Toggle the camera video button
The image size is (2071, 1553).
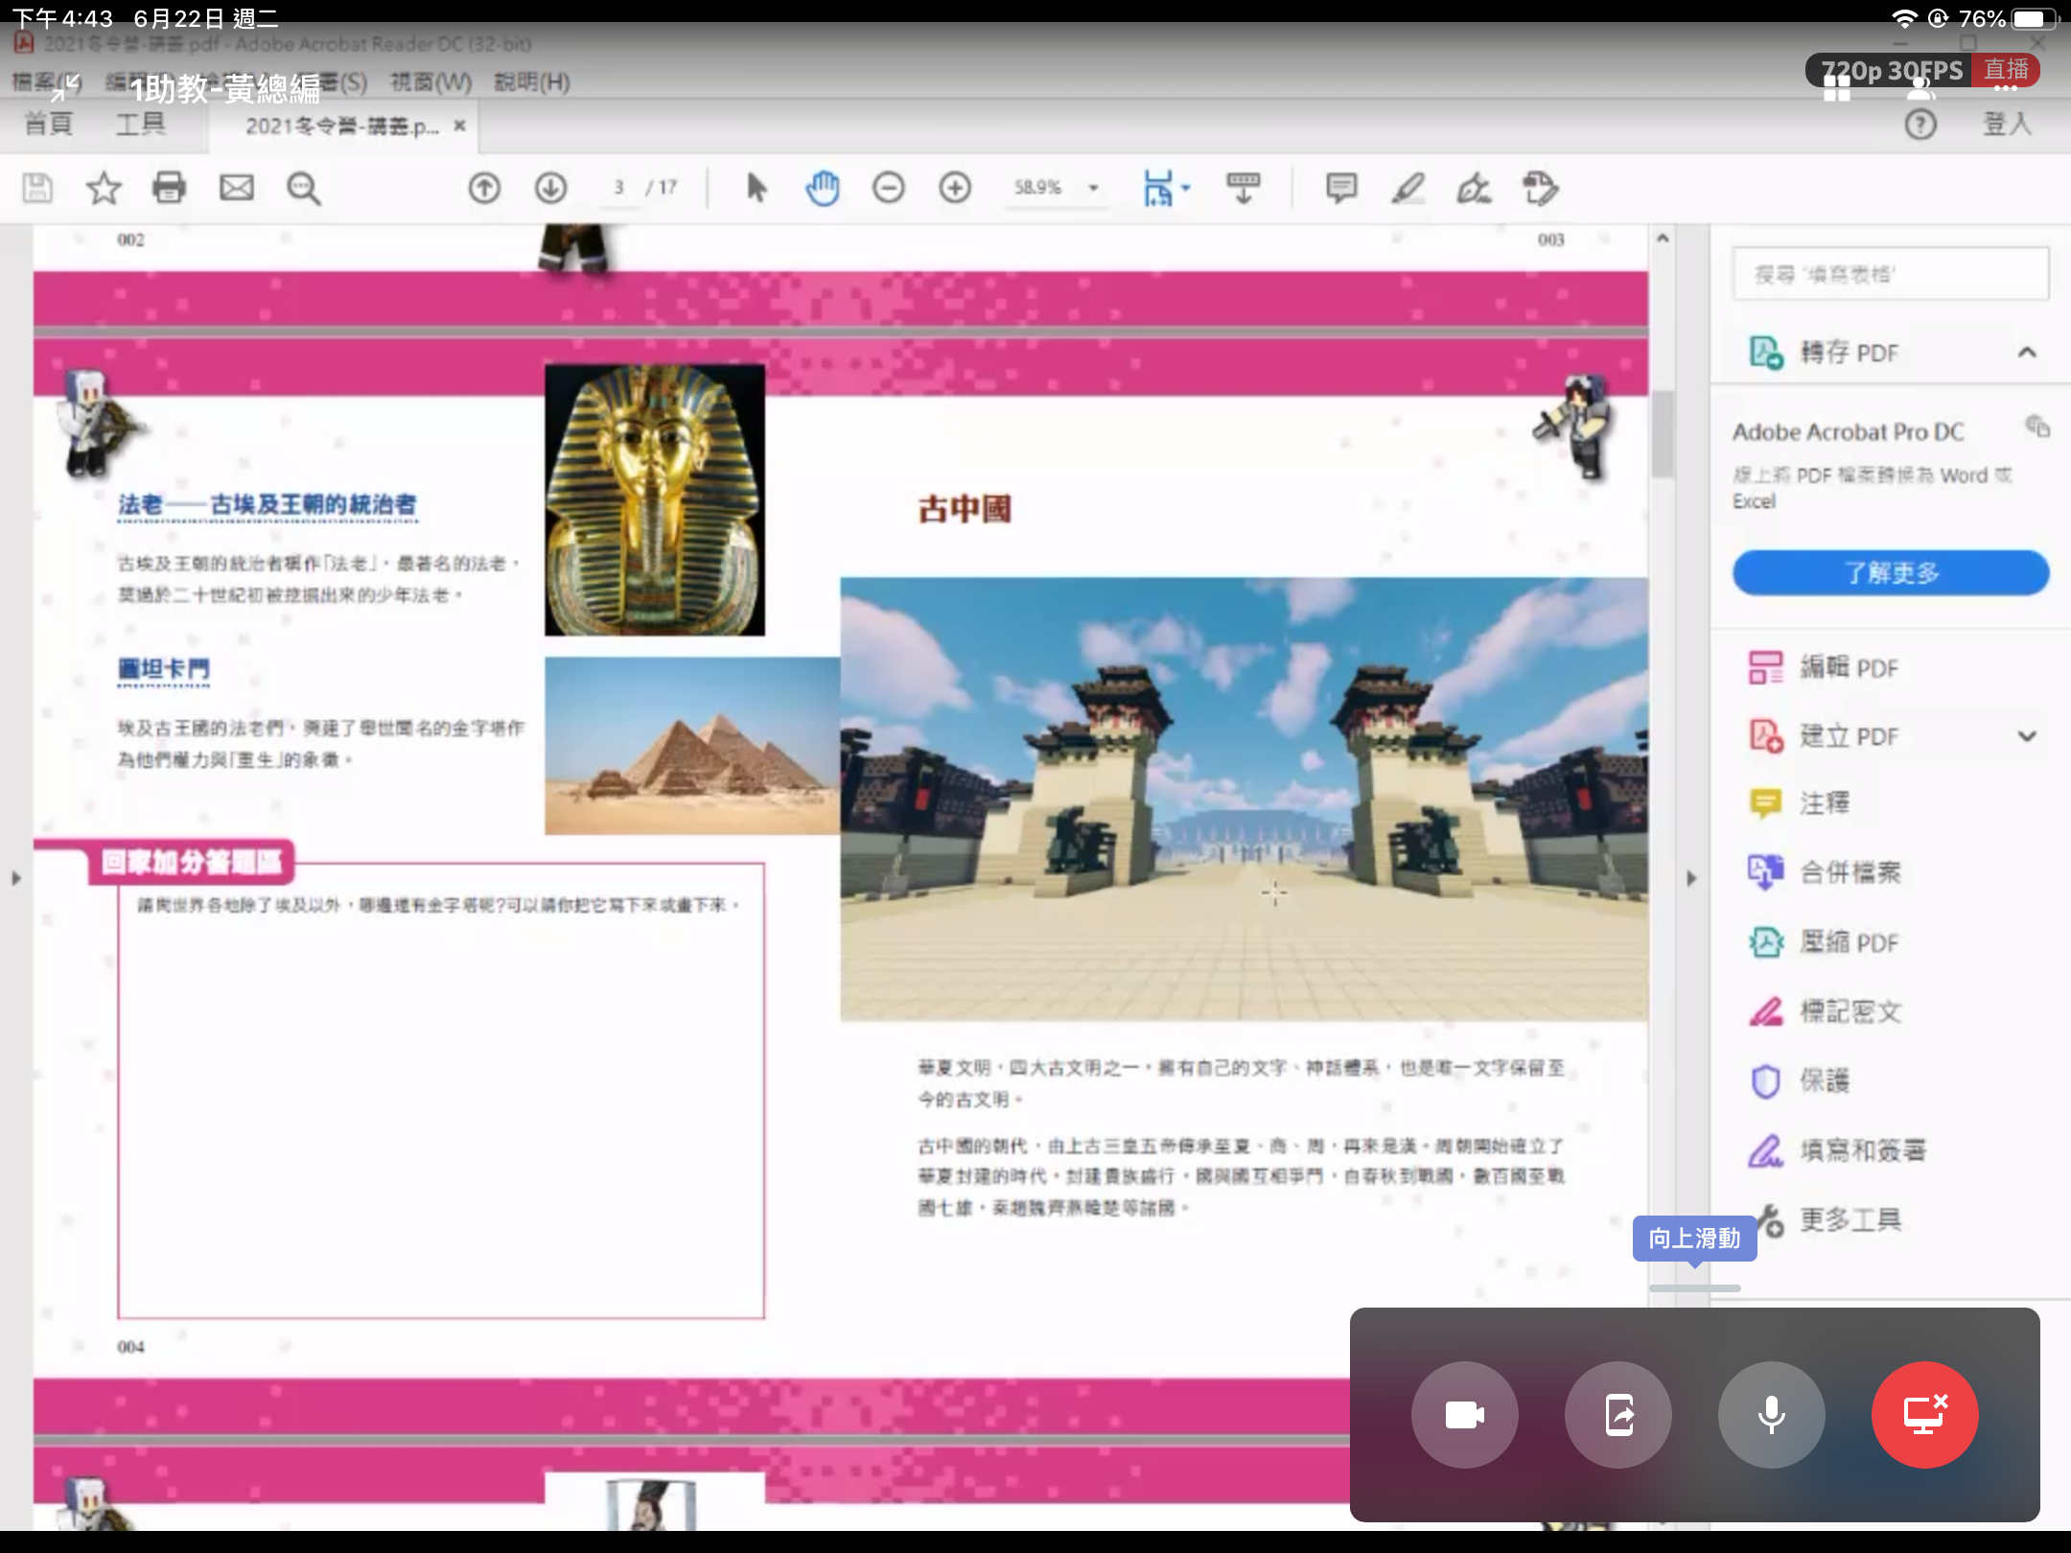1464,1414
